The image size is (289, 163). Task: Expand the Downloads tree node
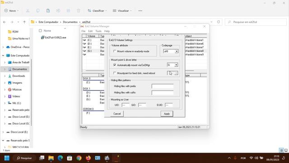[x=5, y=76]
